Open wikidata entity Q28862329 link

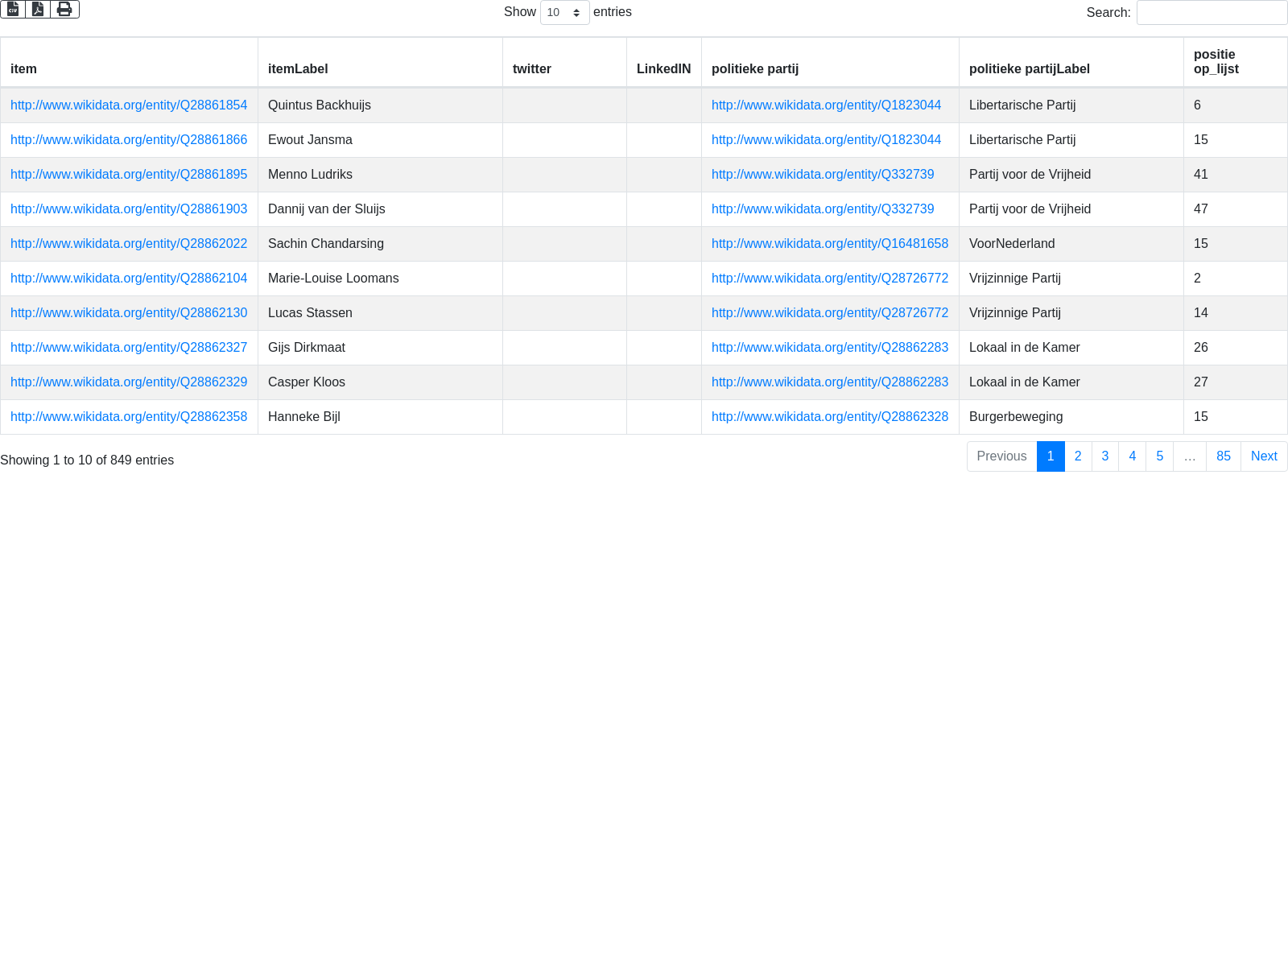[x=129, y=382]
